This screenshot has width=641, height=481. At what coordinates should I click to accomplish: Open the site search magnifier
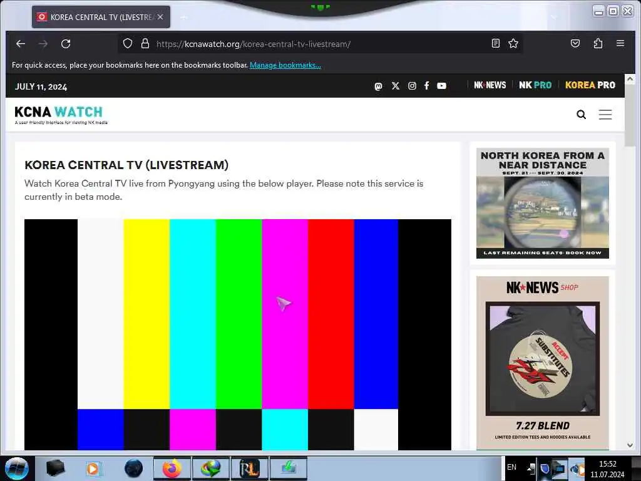click(x=581, y=115)
